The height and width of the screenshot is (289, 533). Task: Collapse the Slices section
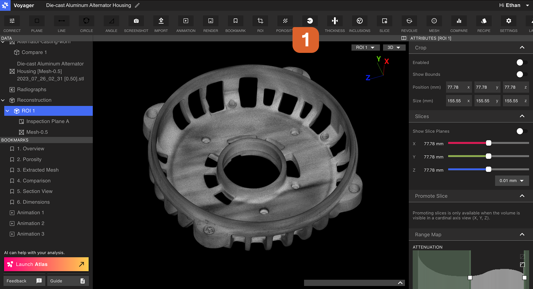(522, 116)
